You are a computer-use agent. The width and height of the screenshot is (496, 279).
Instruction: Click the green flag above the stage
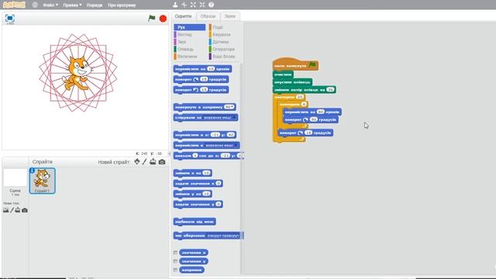[x=152, y=19]
